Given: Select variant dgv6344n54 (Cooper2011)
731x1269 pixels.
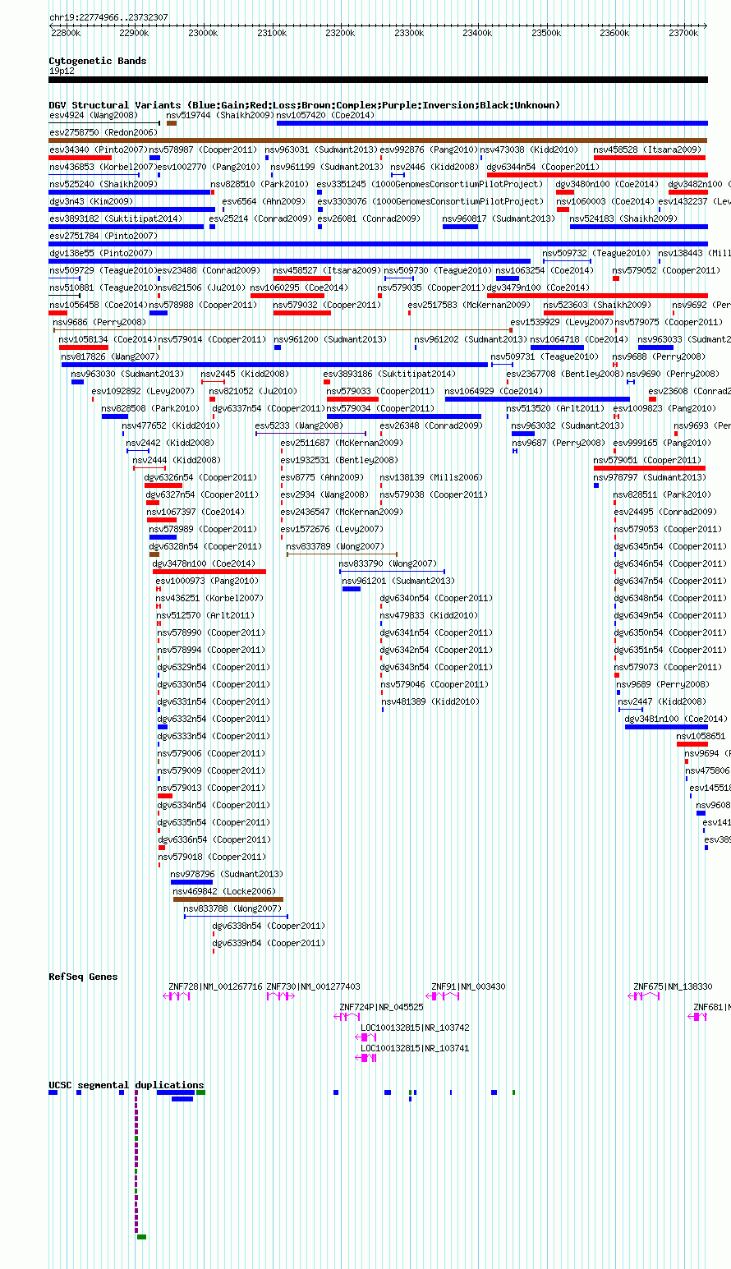Looking at the screenshot, I should (543, 167).
